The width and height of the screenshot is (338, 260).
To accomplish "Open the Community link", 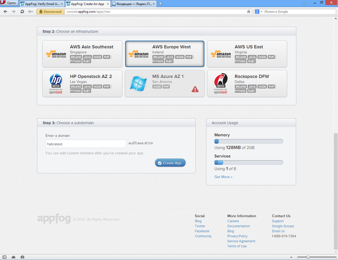I will coord(203,236).
